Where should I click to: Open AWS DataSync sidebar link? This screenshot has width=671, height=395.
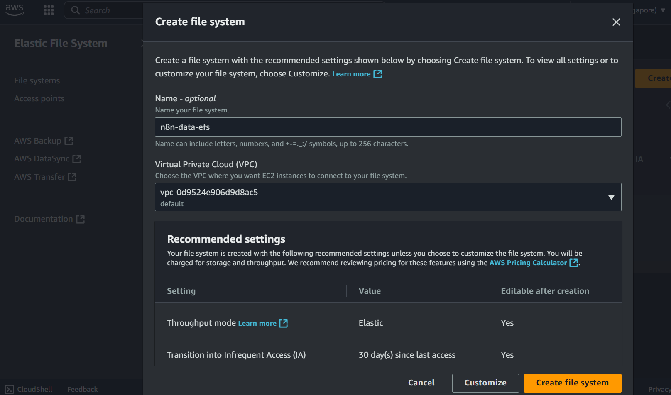pyautogui.click(x=42, y=159)
